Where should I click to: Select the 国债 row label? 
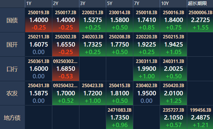click(x=12, y=20)
